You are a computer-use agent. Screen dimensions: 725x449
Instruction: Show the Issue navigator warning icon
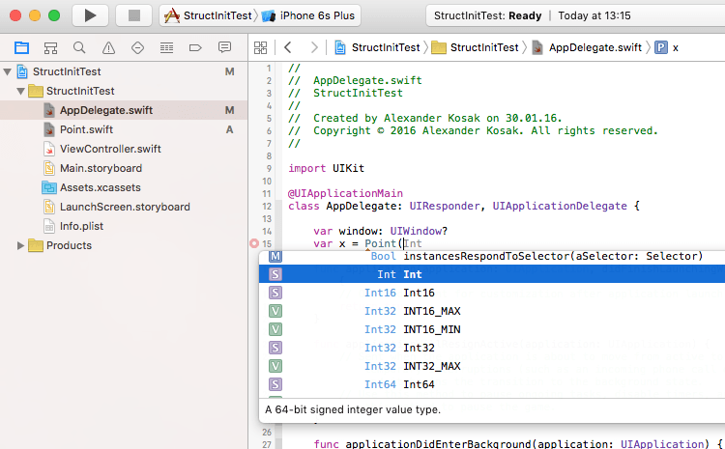pyautogui.click(x=108, y=47)
